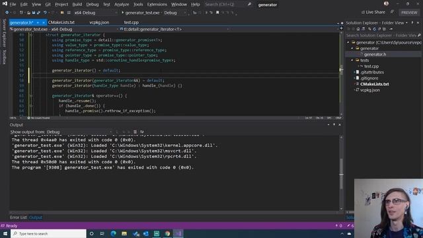Click Solution Explorer Collapse All icon
Screen dimensions: 423x238
click(x=379, y=29)
